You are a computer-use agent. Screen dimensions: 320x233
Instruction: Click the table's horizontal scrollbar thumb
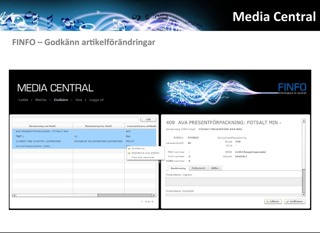[x=125, y=195]
